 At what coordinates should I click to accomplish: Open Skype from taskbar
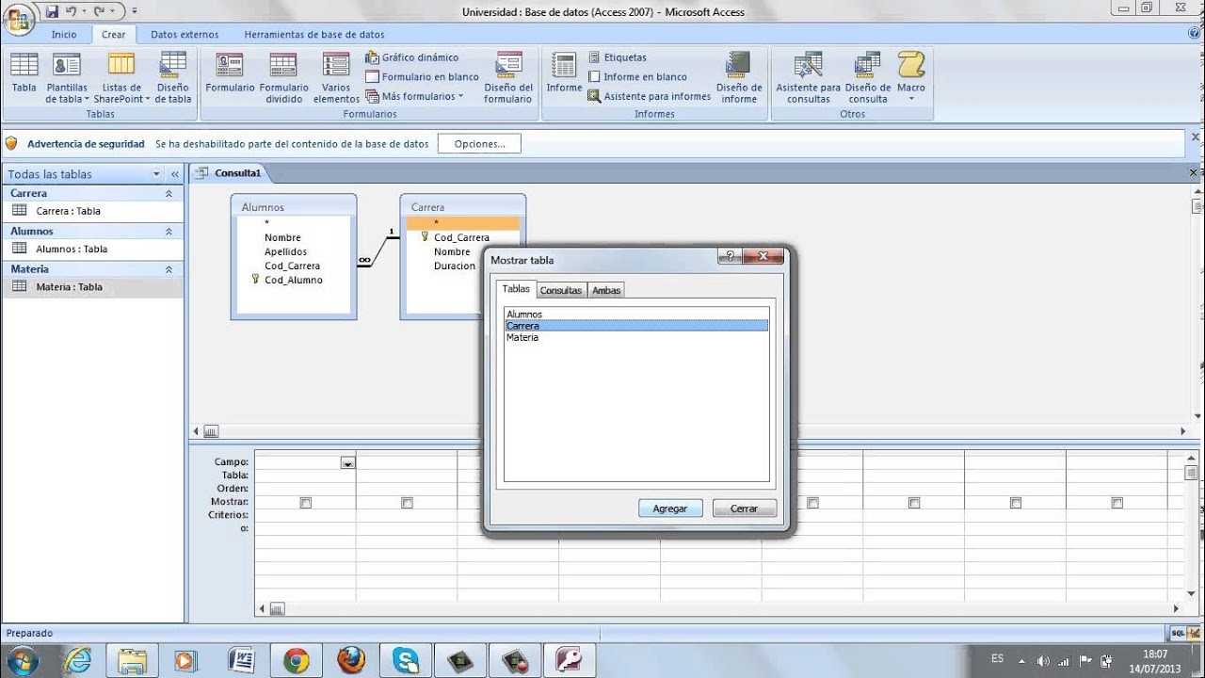pos(406,660)
